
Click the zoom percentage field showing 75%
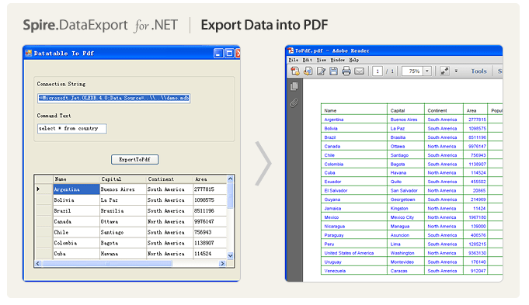pos(413,71)
